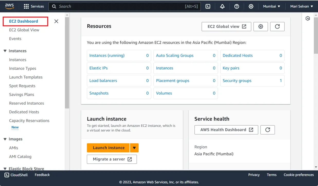
Task: Open Placement groups resource link
Action: [x=172, y=81]
